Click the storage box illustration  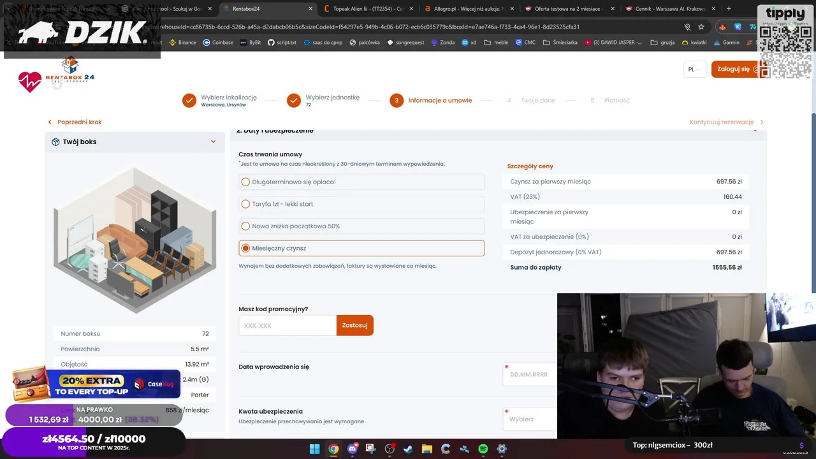click(135, 240)
